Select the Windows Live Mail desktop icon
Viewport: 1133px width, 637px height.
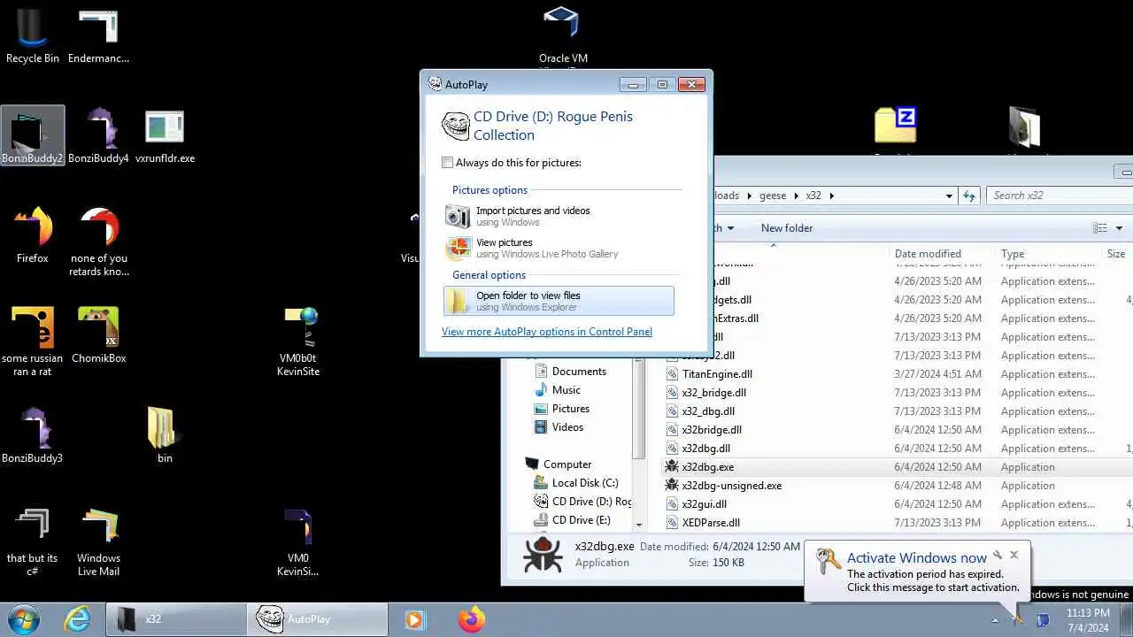coord(98,541)
